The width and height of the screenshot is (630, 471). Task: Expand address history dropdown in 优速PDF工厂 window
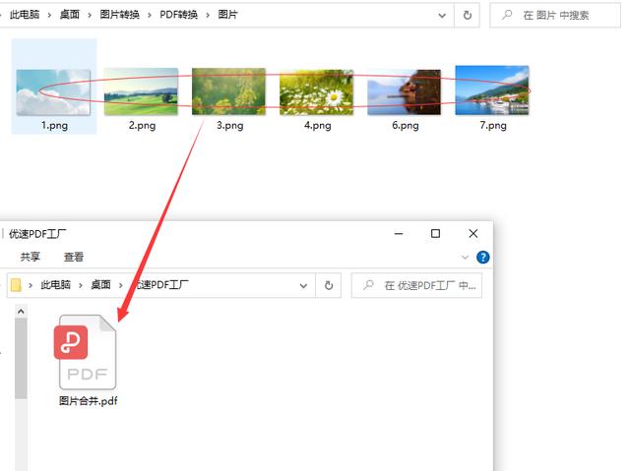pyautogui.click(x=303, y=286)
